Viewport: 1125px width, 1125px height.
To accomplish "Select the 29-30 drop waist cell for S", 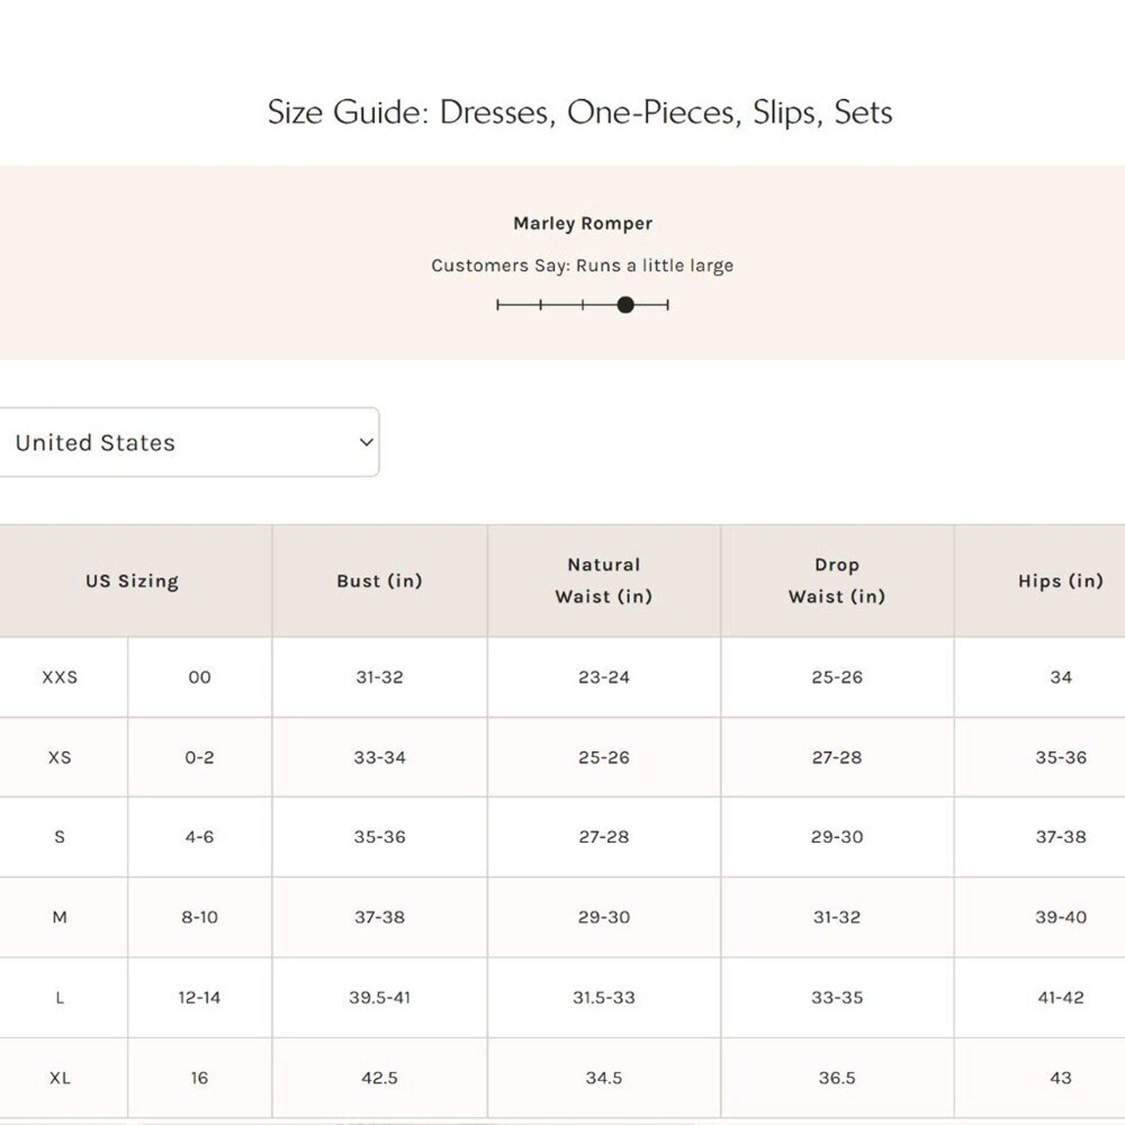I will pyautogui.click(x=837, y=837).
